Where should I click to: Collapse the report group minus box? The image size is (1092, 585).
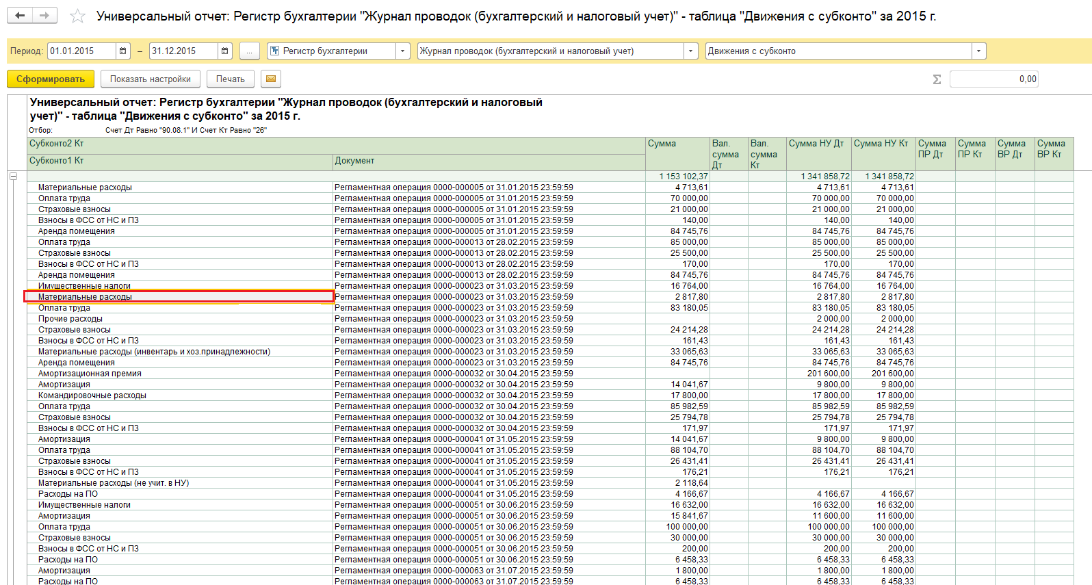coord(13,177)
